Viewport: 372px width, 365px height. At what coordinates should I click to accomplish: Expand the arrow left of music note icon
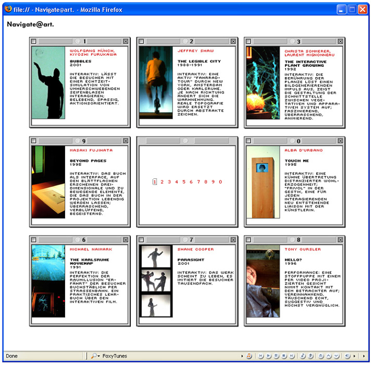click(x=242, y=356)
